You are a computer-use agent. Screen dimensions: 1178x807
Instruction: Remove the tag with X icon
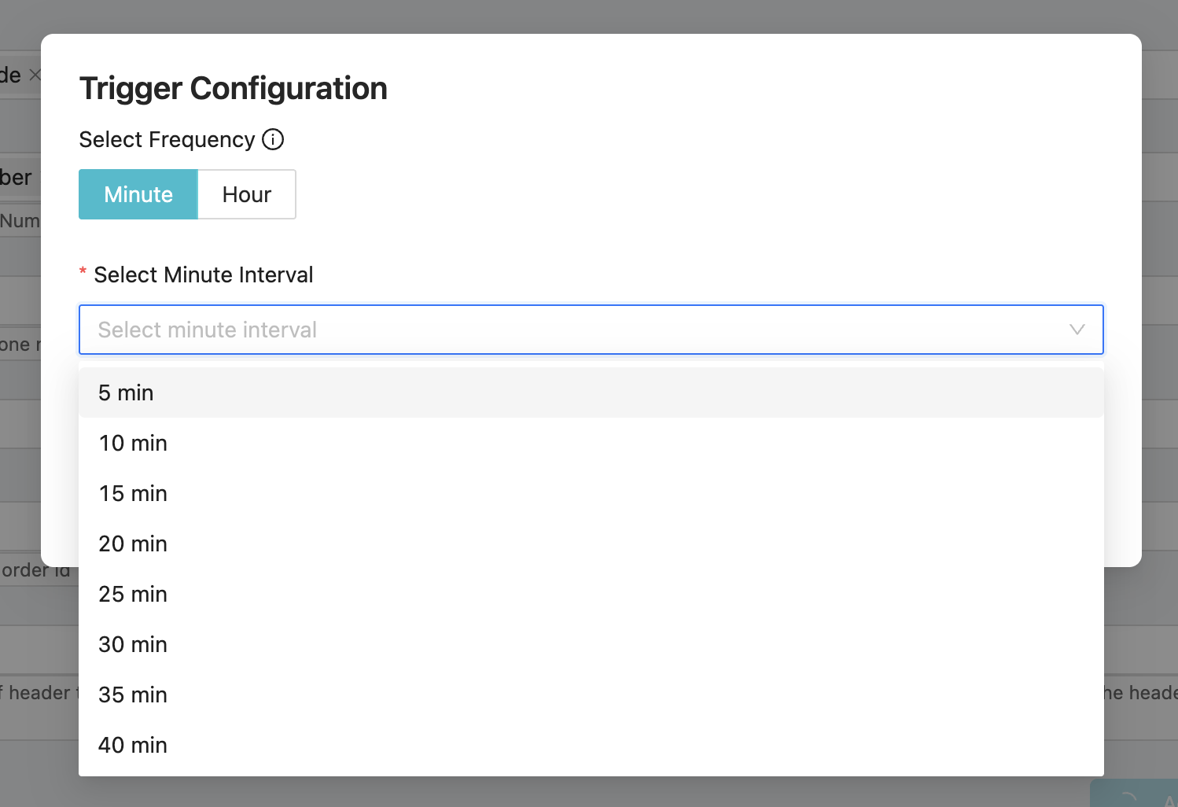(35, 76)
